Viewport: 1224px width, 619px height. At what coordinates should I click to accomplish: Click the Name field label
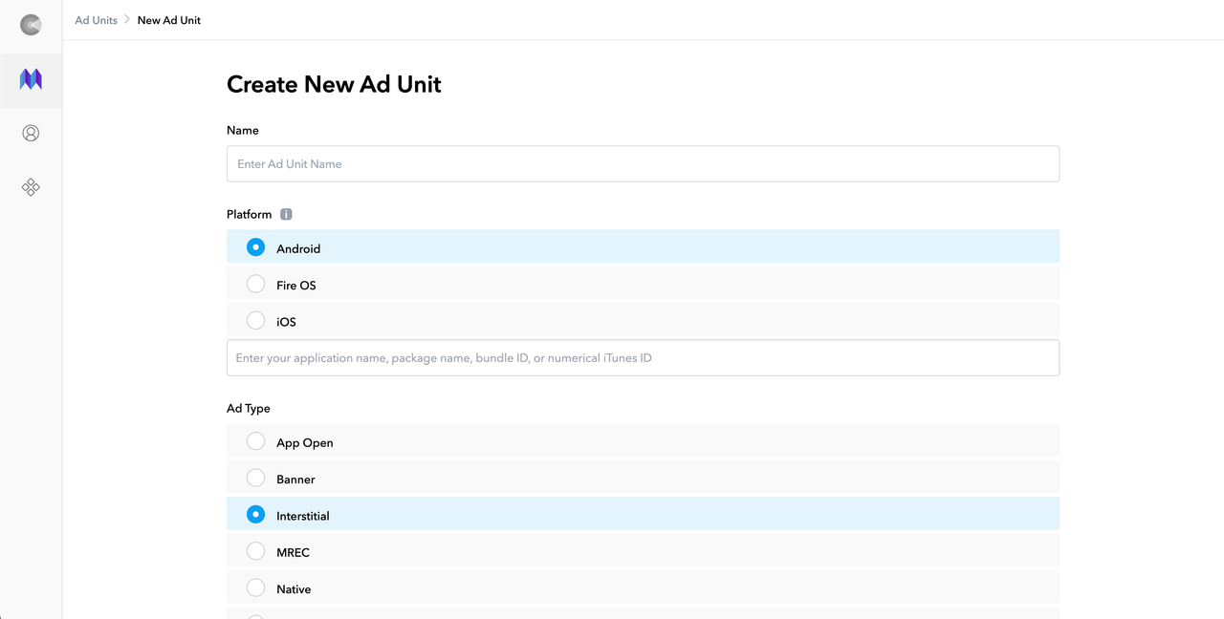click(x=243, y=130)
